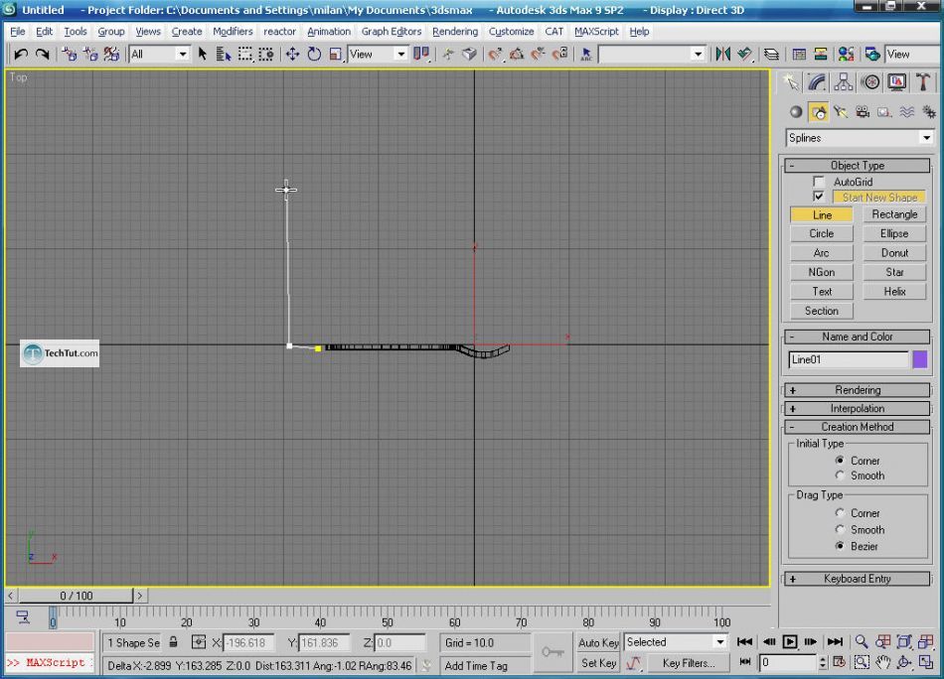
Task: Select the Geometry category sphere icon
Action: click(x=796, y=112)
